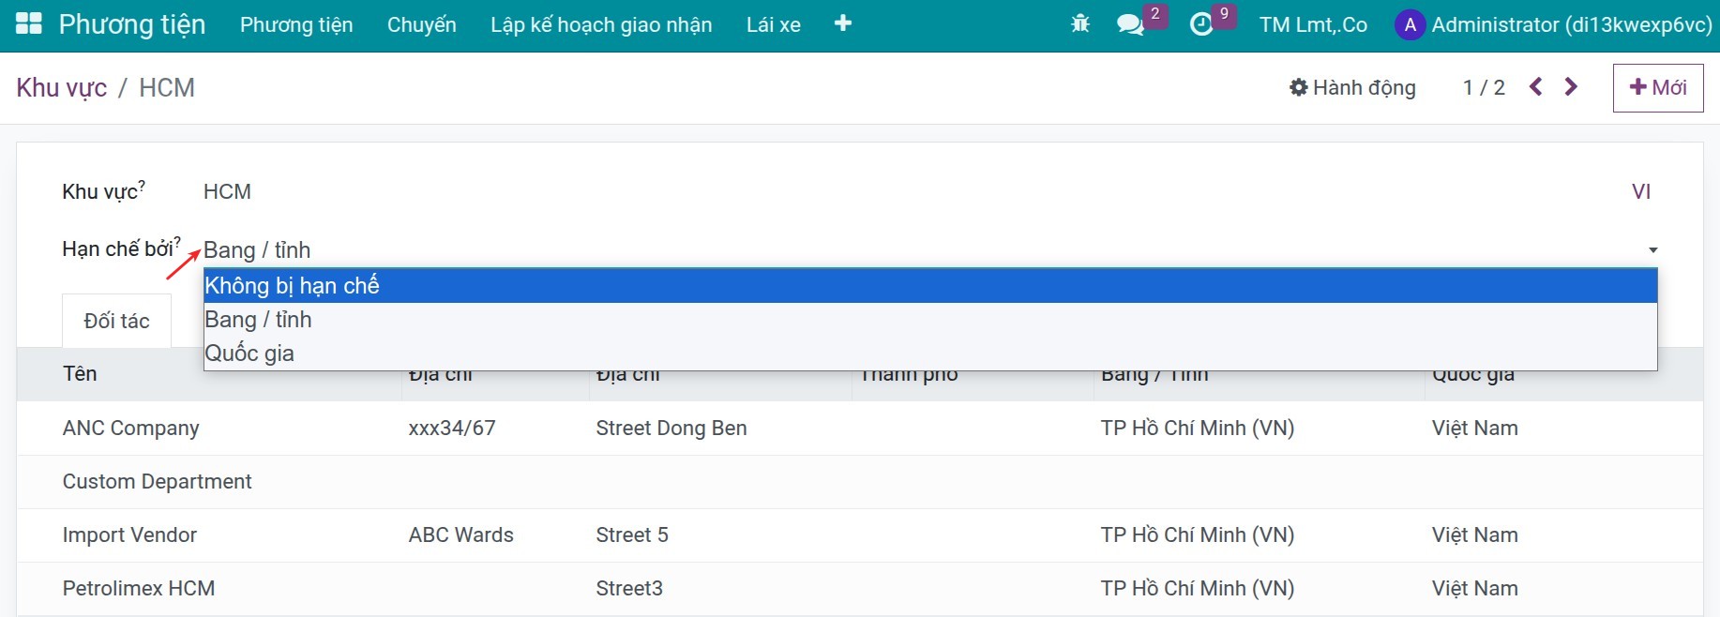Image resolution: width=1720 pixels, height=617 pixels.
Task: Open the Administrator user menu
Action: [x=1554, y=25]
